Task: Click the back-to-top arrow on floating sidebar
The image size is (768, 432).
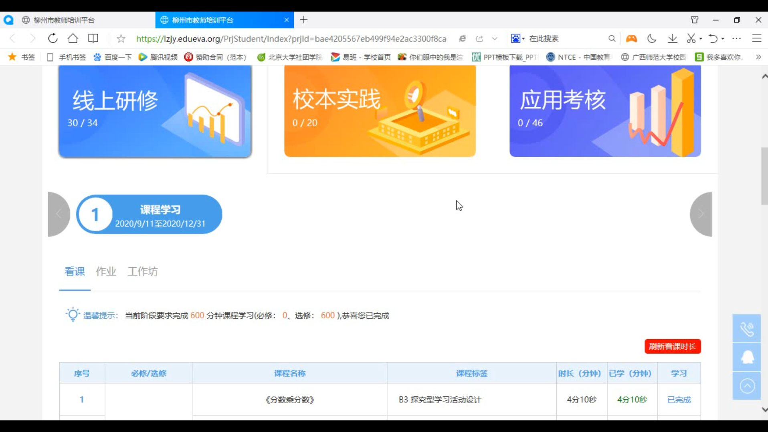Action: click(747, 385)
